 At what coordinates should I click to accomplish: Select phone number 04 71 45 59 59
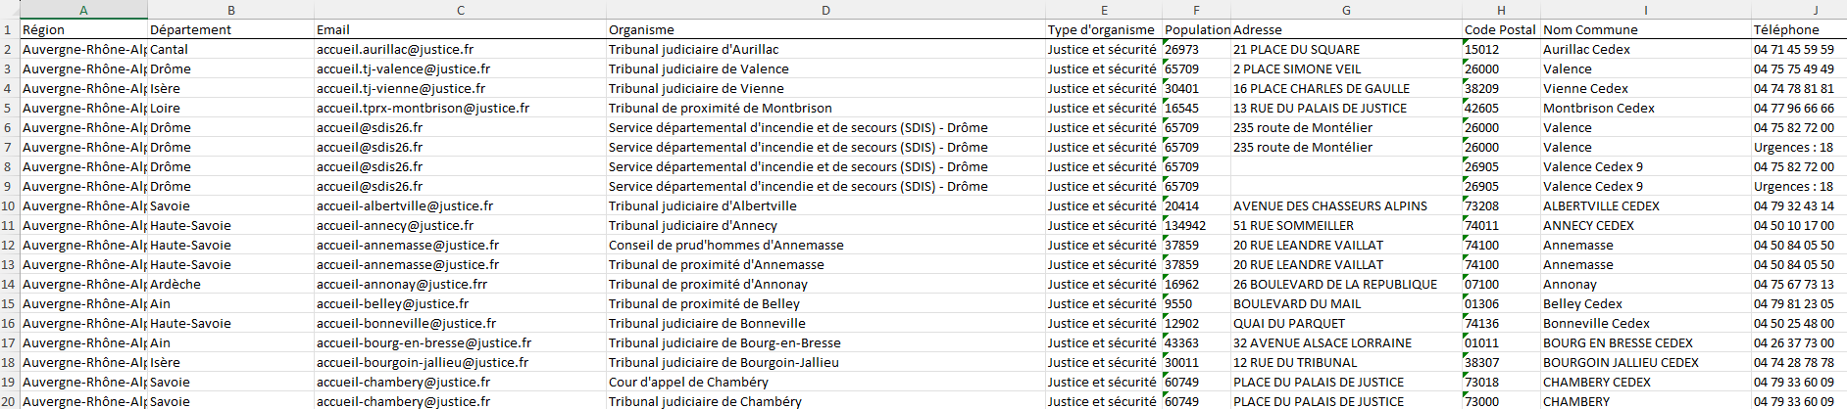pos(1799,49)
